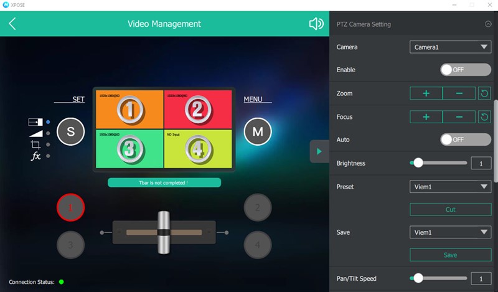498x292 pixels.
Task: Select orange input tile 1
Action: 129,110
